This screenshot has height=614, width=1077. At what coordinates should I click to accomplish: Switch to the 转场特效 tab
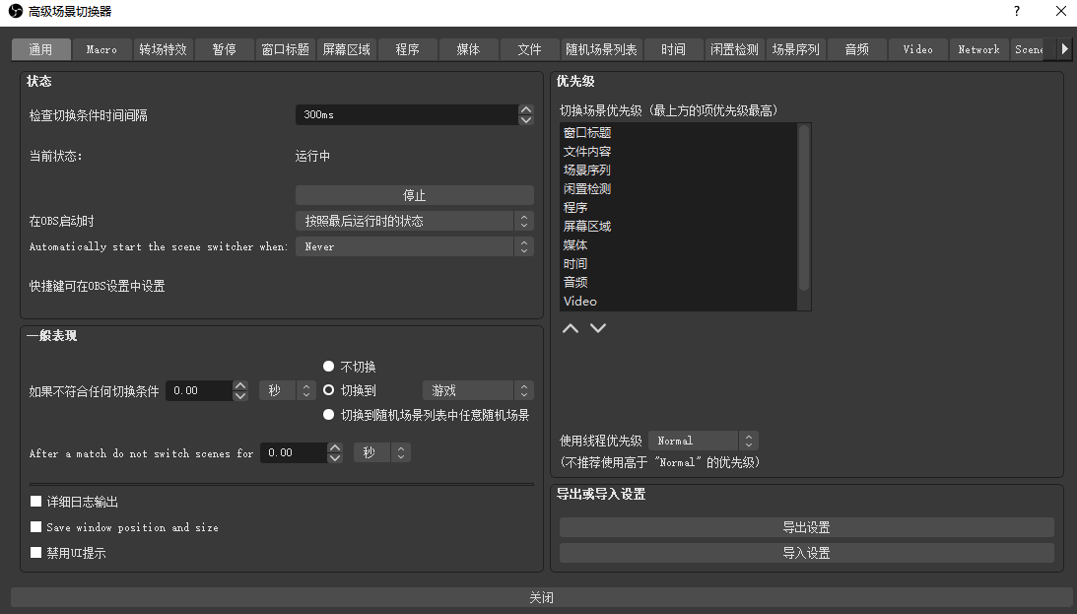[x=163, y=49]
